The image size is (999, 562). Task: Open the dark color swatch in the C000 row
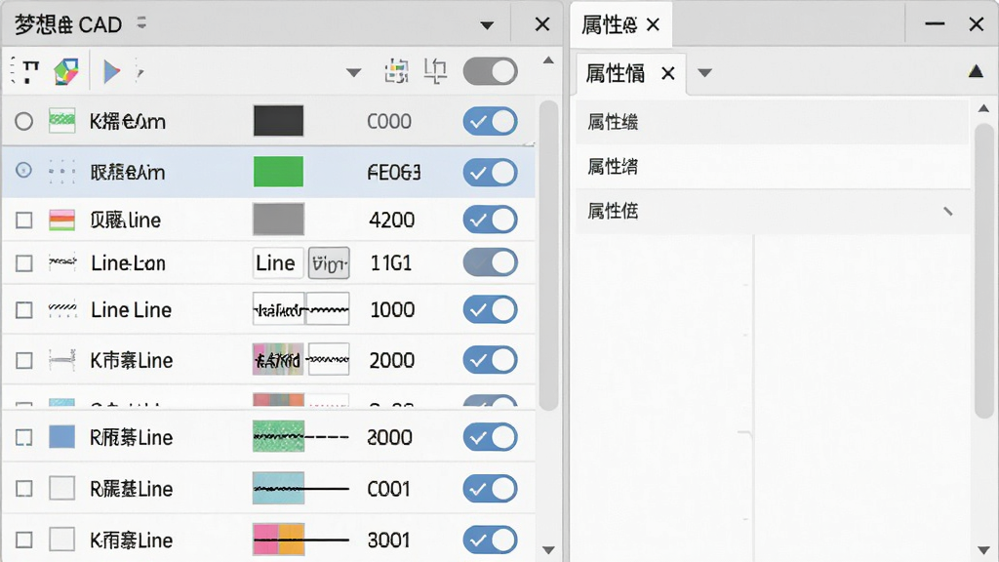tap(278, 121)
